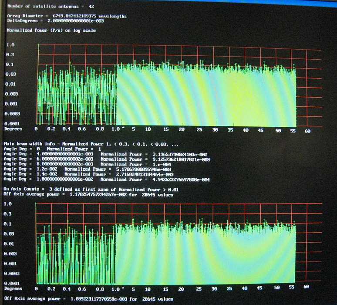Click the 'Array Diameter' wavelengths line
Viewport: 337px width, 305px height.
67,16
